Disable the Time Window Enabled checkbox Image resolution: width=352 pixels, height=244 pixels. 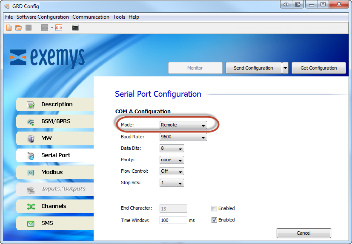point(215,220)
